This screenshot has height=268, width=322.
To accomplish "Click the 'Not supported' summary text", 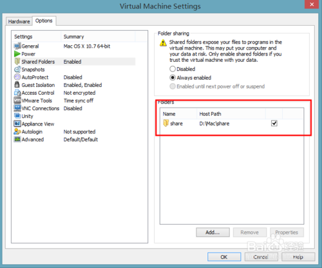I will pyautogui.click(x=79, y=131).
